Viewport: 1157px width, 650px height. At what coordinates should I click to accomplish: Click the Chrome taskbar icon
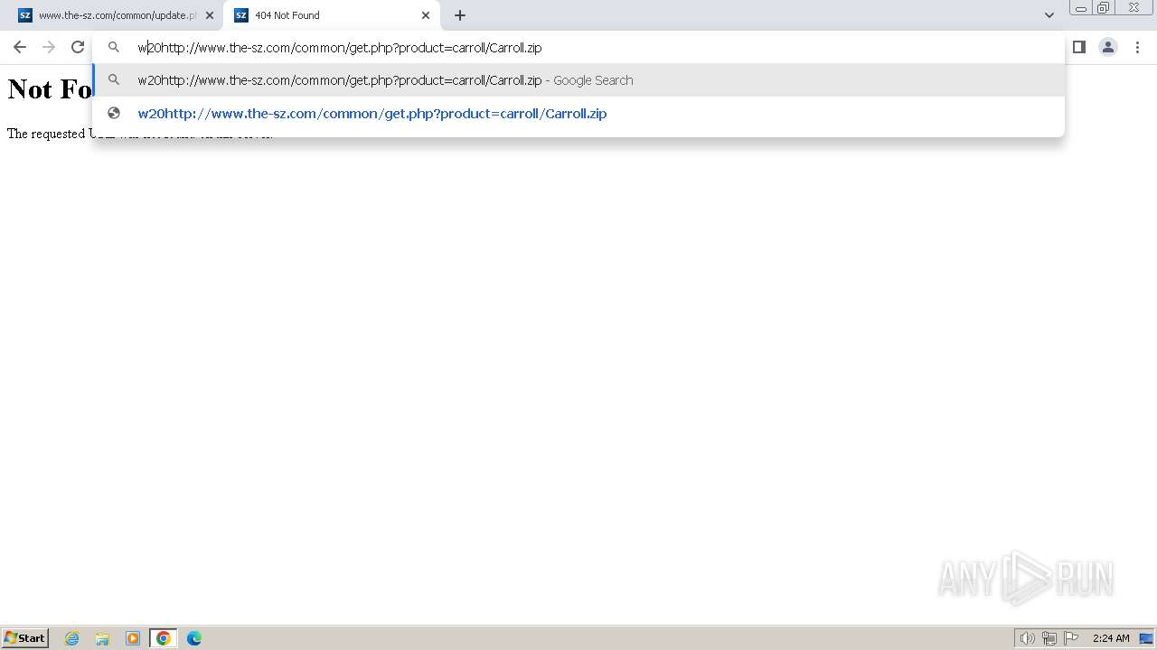click(x=164, y=638)
